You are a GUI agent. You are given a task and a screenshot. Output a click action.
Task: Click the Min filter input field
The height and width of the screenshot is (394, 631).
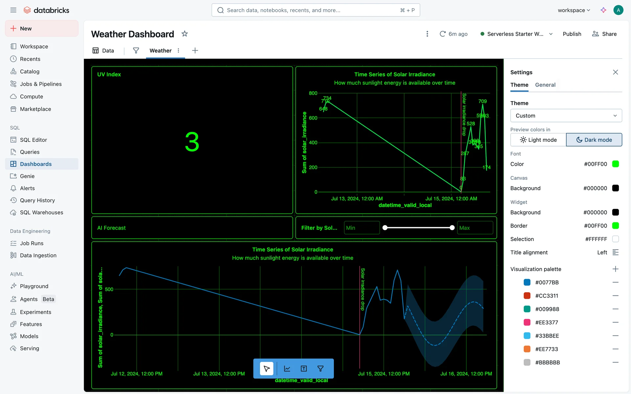(362, 228)
